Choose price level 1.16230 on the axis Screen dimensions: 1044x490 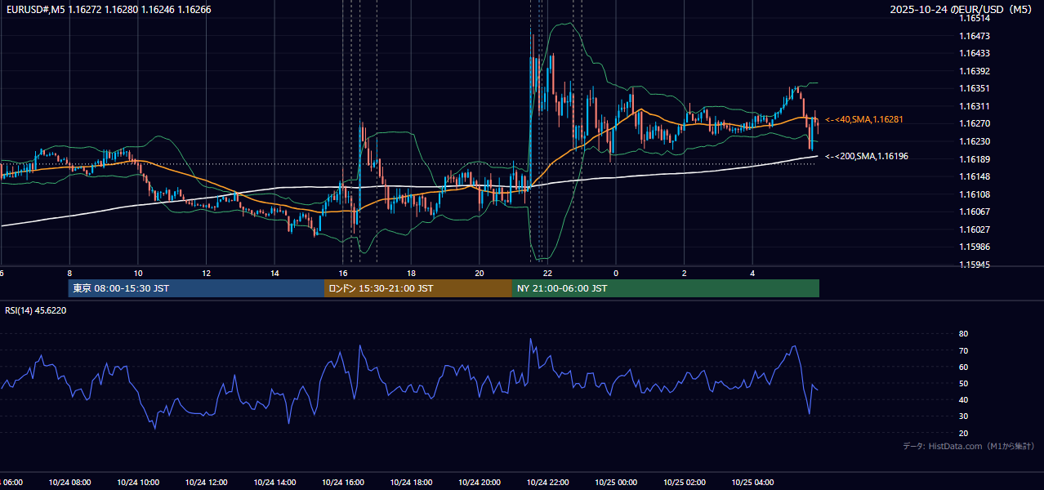click(x=974, y=141)
